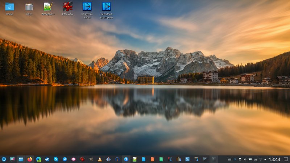Switch the 'us' keyboard layout indicator
Viewport: 290px width, 163px height.
(255, 159)
